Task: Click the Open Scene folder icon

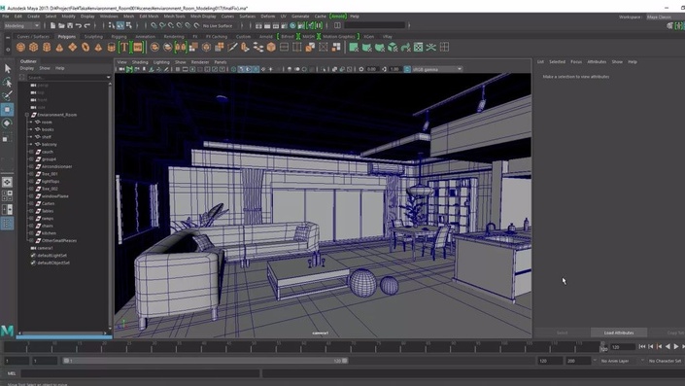Action: [x=61, y=26]
